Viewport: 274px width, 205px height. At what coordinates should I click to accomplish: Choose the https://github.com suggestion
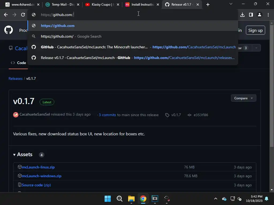coord(133,26)
